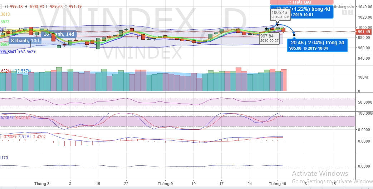373x189 pixels.
Task: Click the Close value 991.19 in OHLC legend
Action: (x=75, y=7)
